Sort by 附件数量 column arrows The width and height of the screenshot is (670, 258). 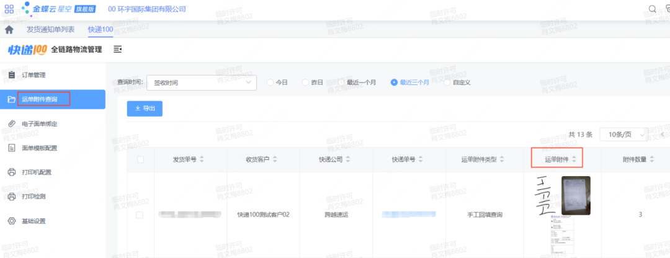[651, 160]
